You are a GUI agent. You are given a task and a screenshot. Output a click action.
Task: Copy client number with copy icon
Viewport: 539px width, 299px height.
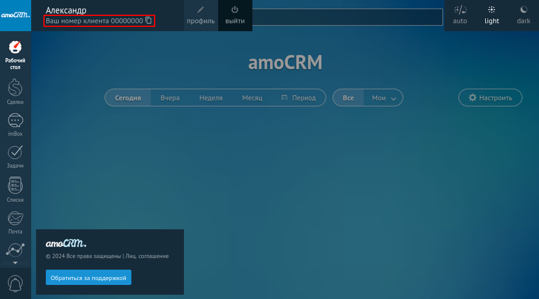coord(148,20)
